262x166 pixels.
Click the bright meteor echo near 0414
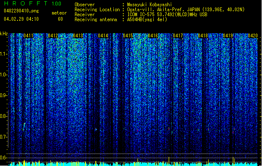96,129
